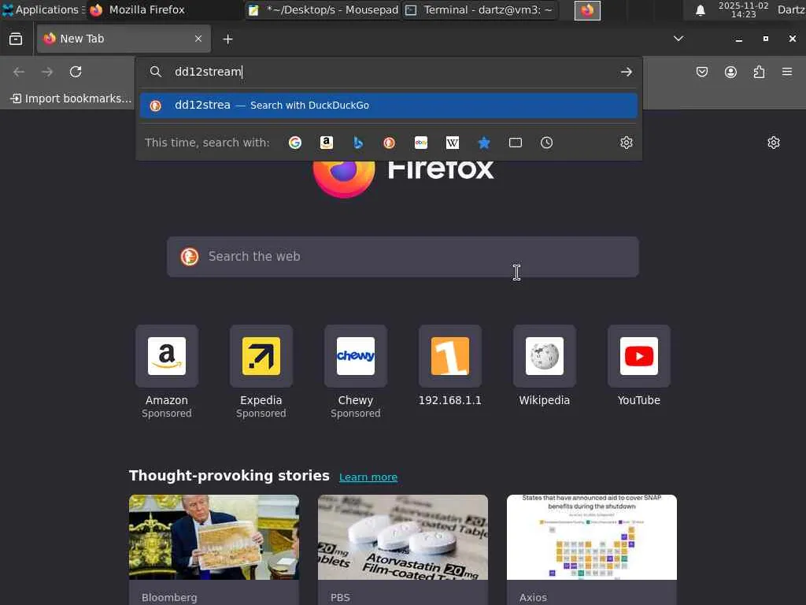The width and height of the screenshot is (806, 605).
Task: Open the Bloomberg story card
Action: (214, 550)
